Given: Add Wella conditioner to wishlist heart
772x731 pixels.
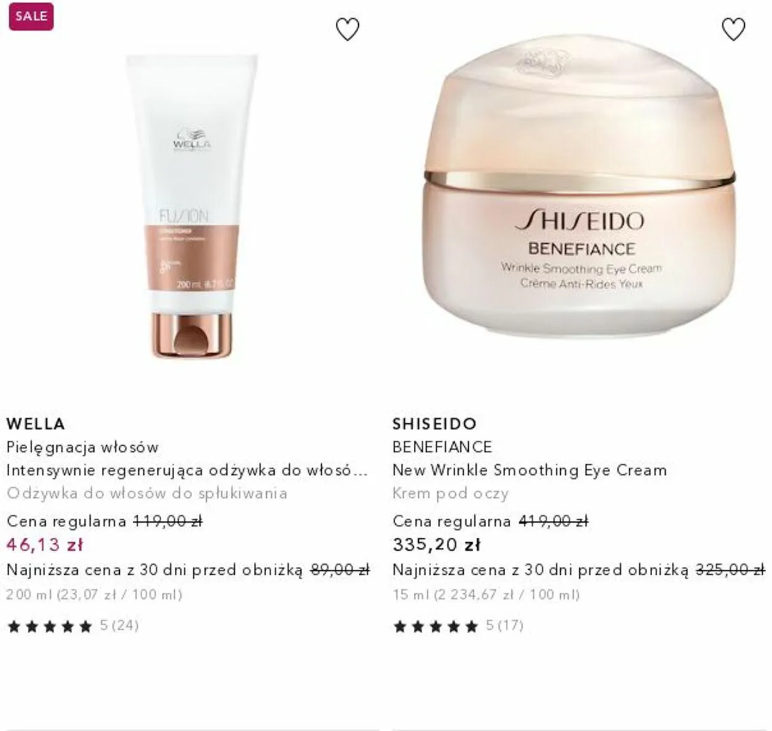Looking at the screenshot, I should pyautogui.click(x=347, y=29).
